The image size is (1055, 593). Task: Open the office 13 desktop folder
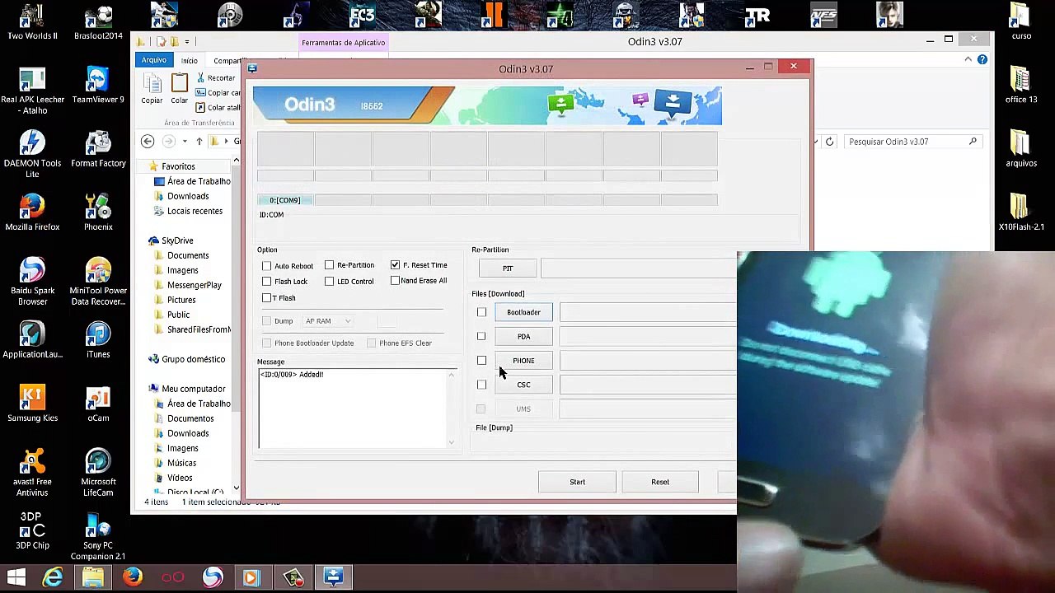point(1020,86)
